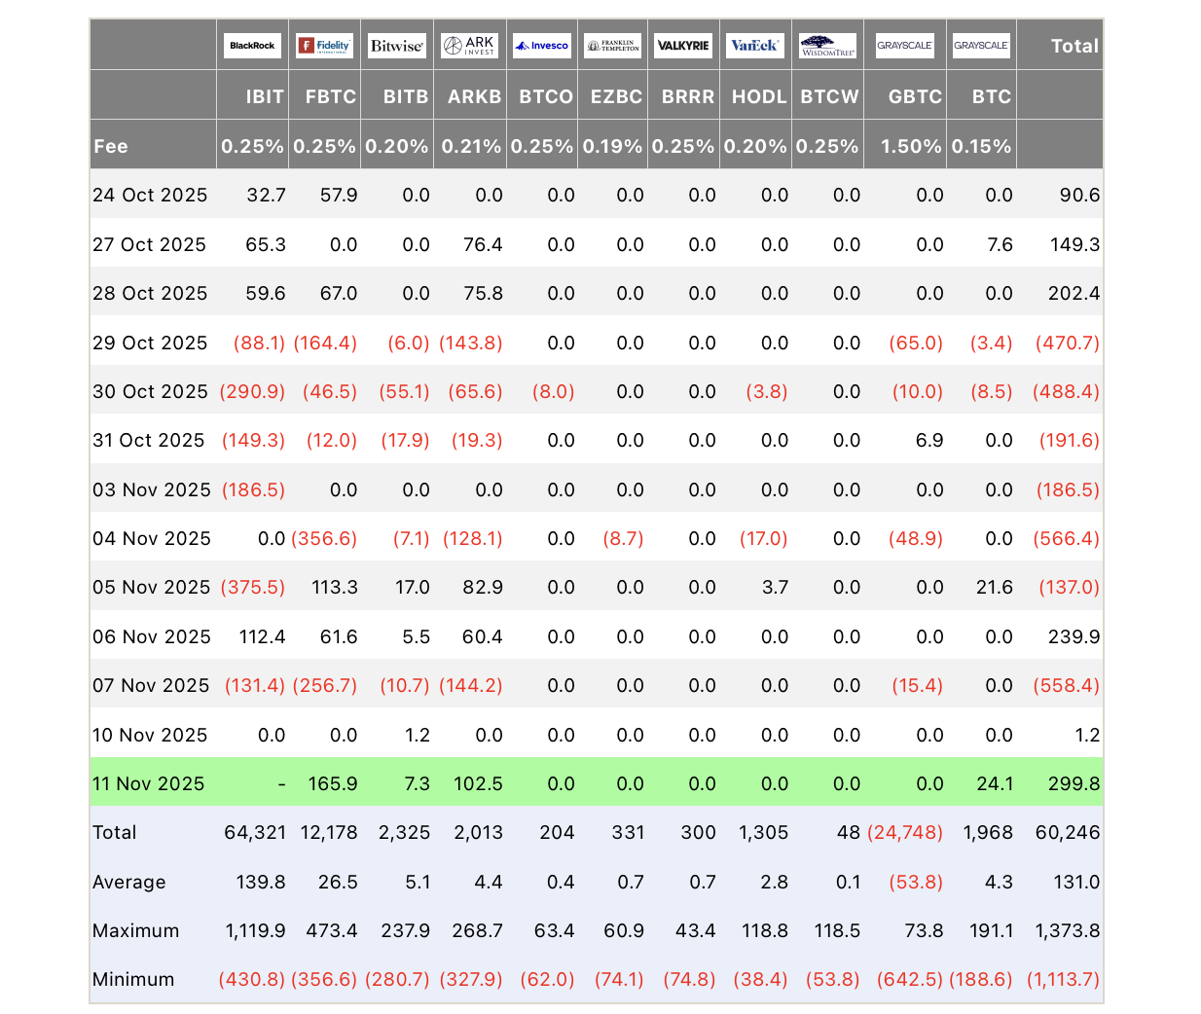Click the Fee row label

point(111,146)
